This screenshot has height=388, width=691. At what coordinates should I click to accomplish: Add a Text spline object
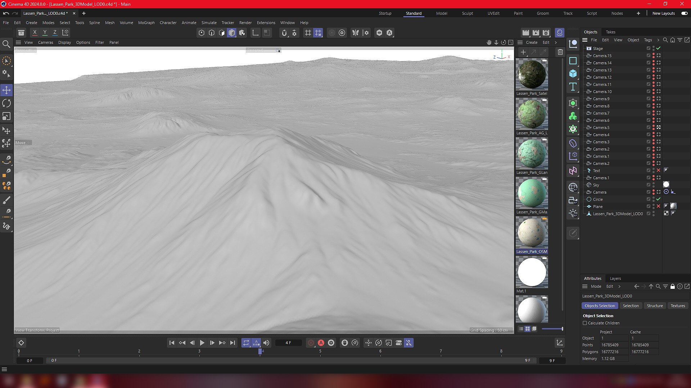(x=573, y=87)
